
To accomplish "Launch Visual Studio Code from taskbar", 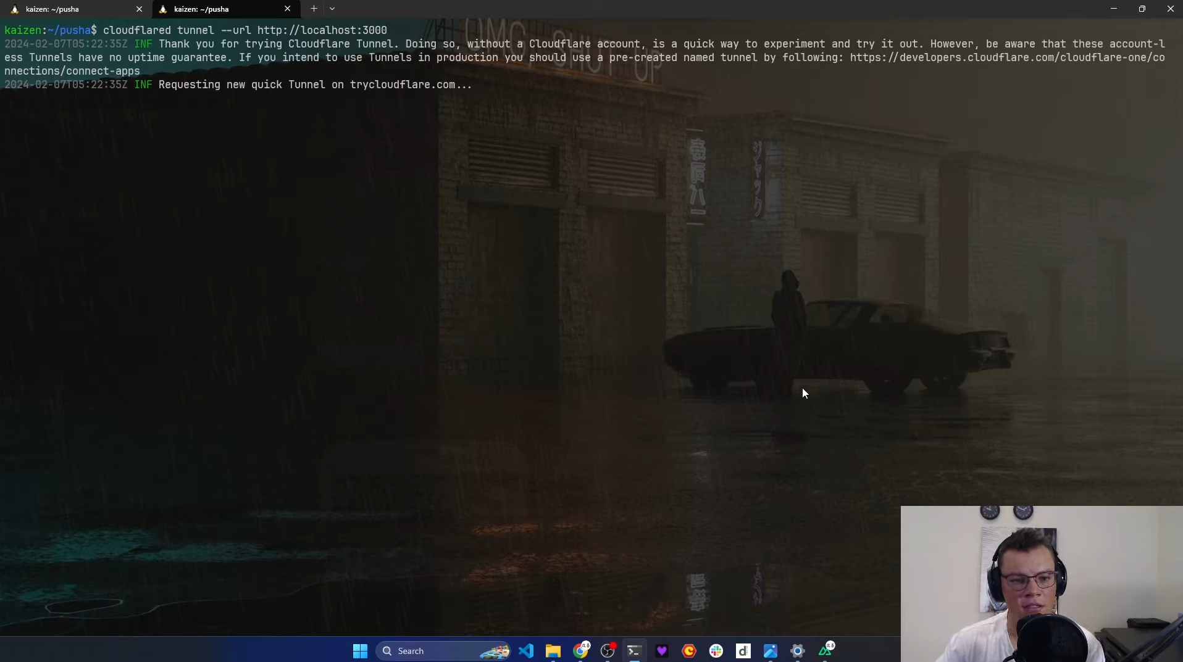I will [x=526, y=651].
